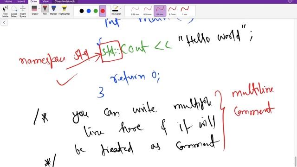Open the Draw ribbon tab
Image resolution: width=297 pixels, height=167 pixels.
click(34, 1)
